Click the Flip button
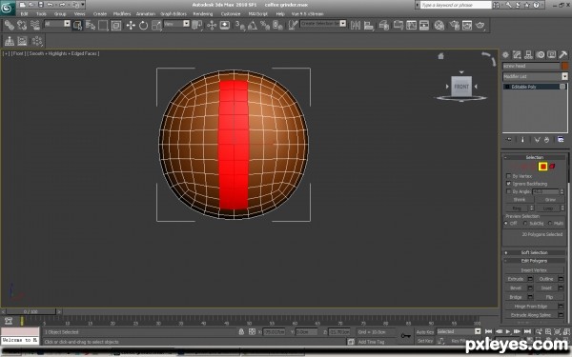 coord(549,297)
